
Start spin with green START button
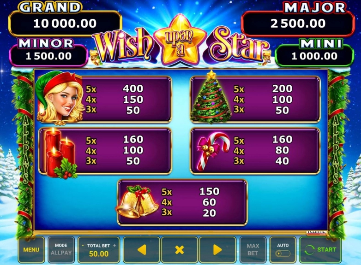[320, 250]
